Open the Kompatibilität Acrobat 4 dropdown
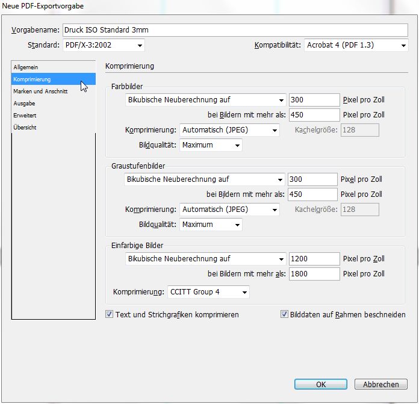This screenshot has height=404, width=419. [355, 45]
